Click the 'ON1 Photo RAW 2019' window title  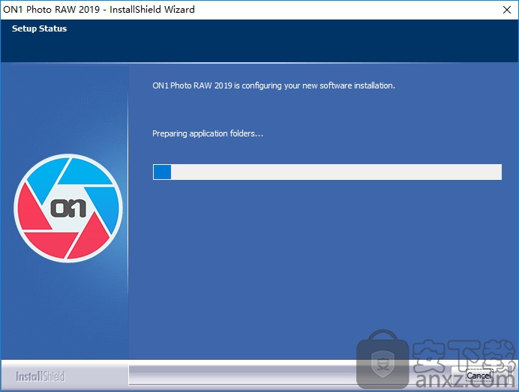pyautogui.click(x=99, y=9)
